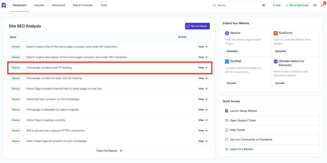Open the documentation book icon
The width and height of the screenshot is (327, 163).
315,5
